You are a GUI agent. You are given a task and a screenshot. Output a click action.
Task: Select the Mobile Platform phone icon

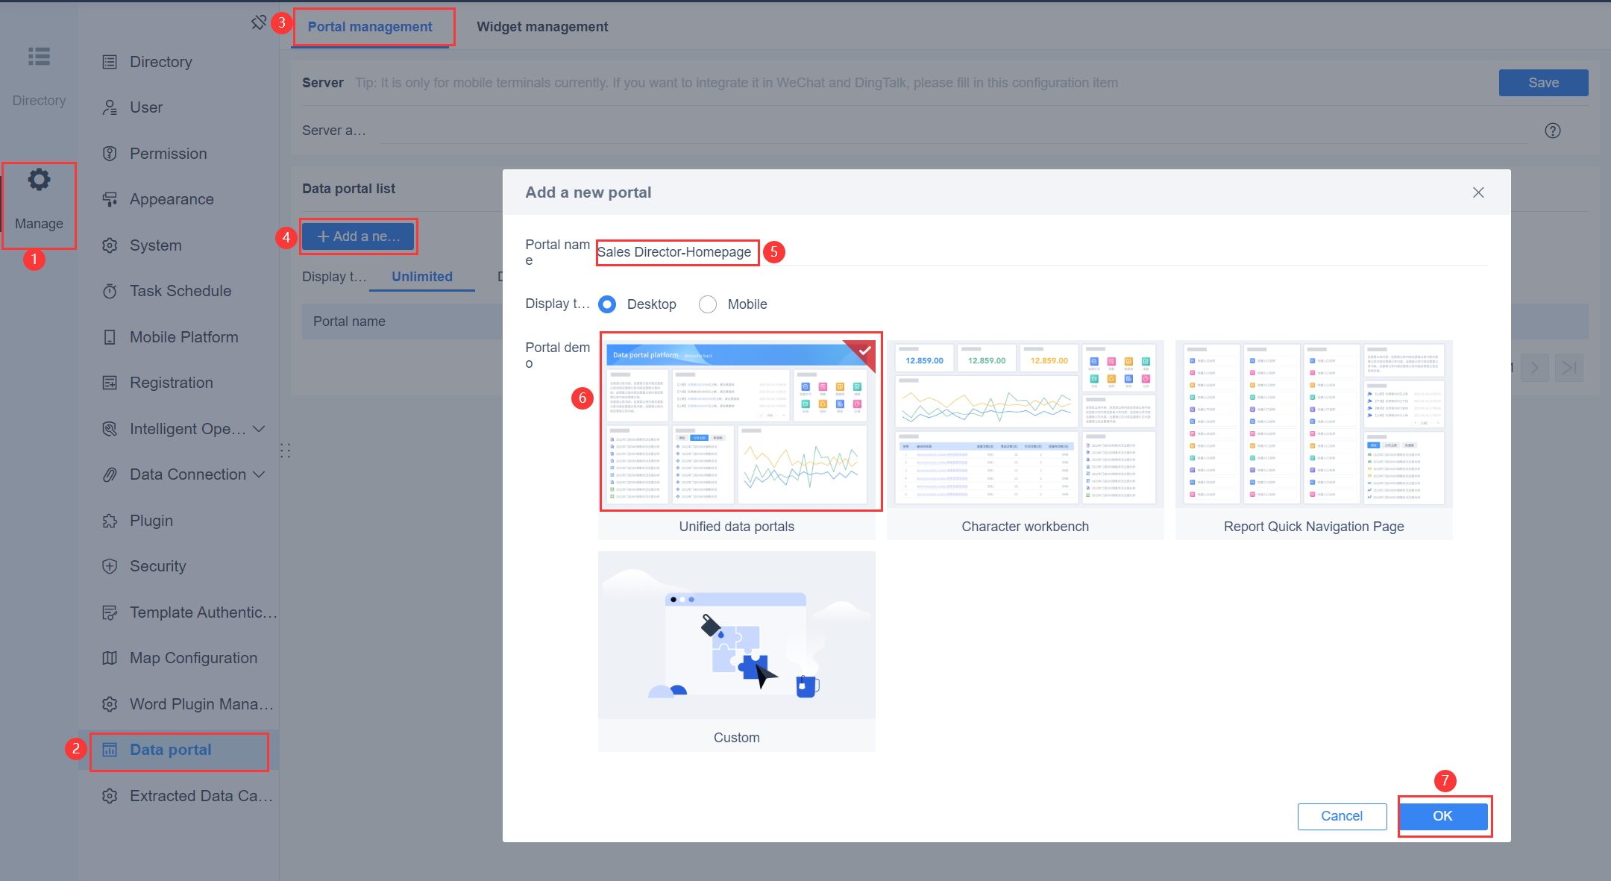click(110, 336)
